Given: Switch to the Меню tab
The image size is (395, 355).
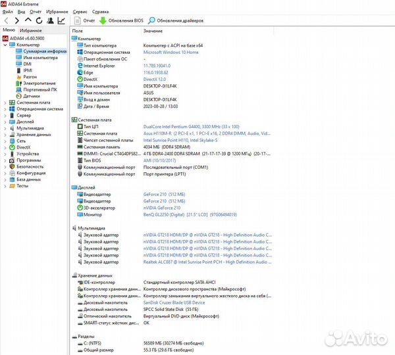Looking at the screenshot, I should [9, 30].
